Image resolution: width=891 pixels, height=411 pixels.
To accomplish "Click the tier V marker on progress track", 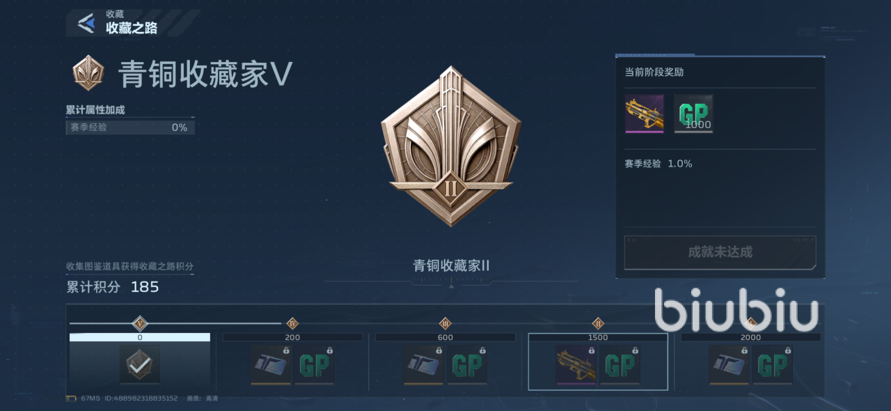I will tap(140, 323).
